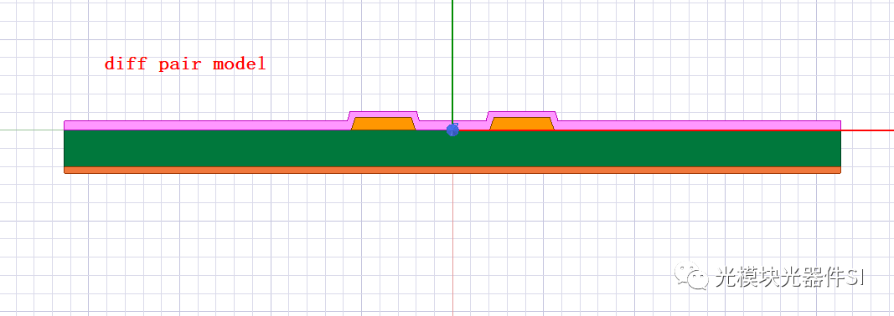894x316 pixels.
Task: Select flat pink solder mask left of traces
Action: [205, 125]
